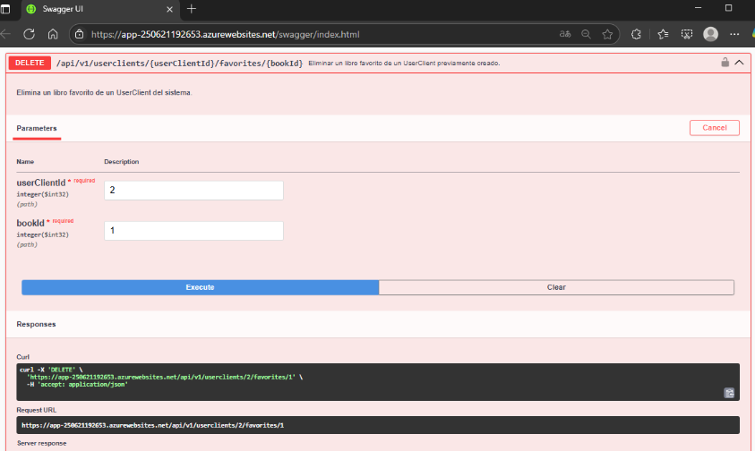
Task: Add page to favorites star icon
Action: point(607,34)
